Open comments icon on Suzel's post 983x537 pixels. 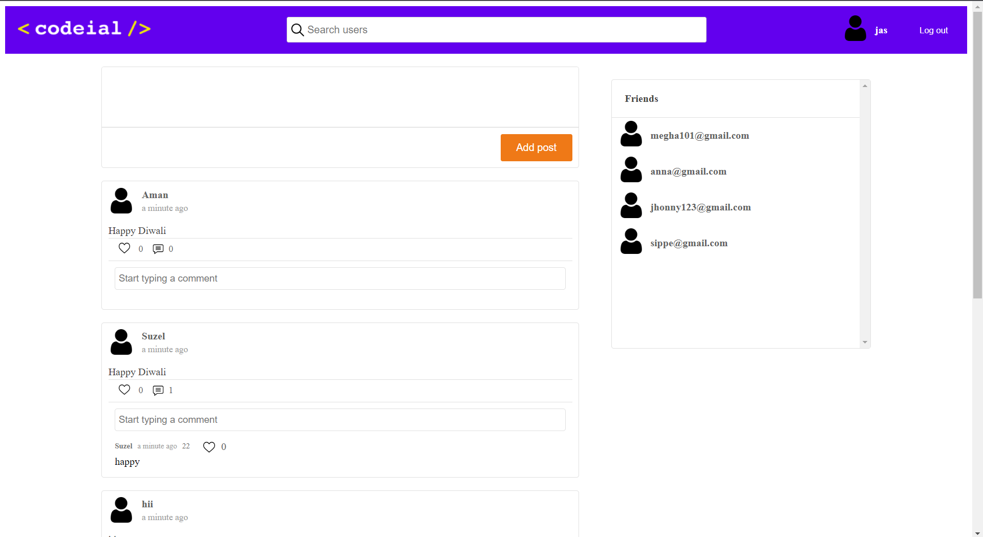pos(158,390)
